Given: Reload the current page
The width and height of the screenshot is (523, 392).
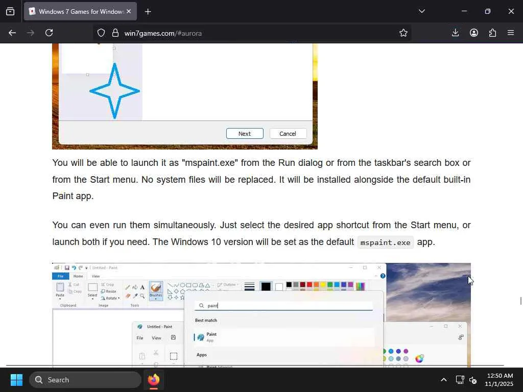Looking at the screenshot, I should (x=49, y=33).
